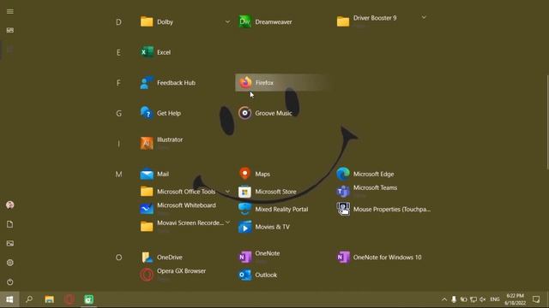Viewport: 549px width, 308px height.
Task: Show hidden system tray icons
Action: tap(444, 299)
